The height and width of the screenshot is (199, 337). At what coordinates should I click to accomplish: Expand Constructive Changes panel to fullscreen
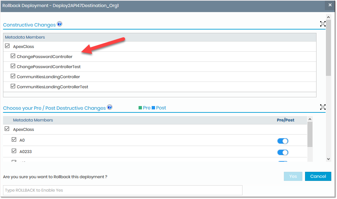323,24
